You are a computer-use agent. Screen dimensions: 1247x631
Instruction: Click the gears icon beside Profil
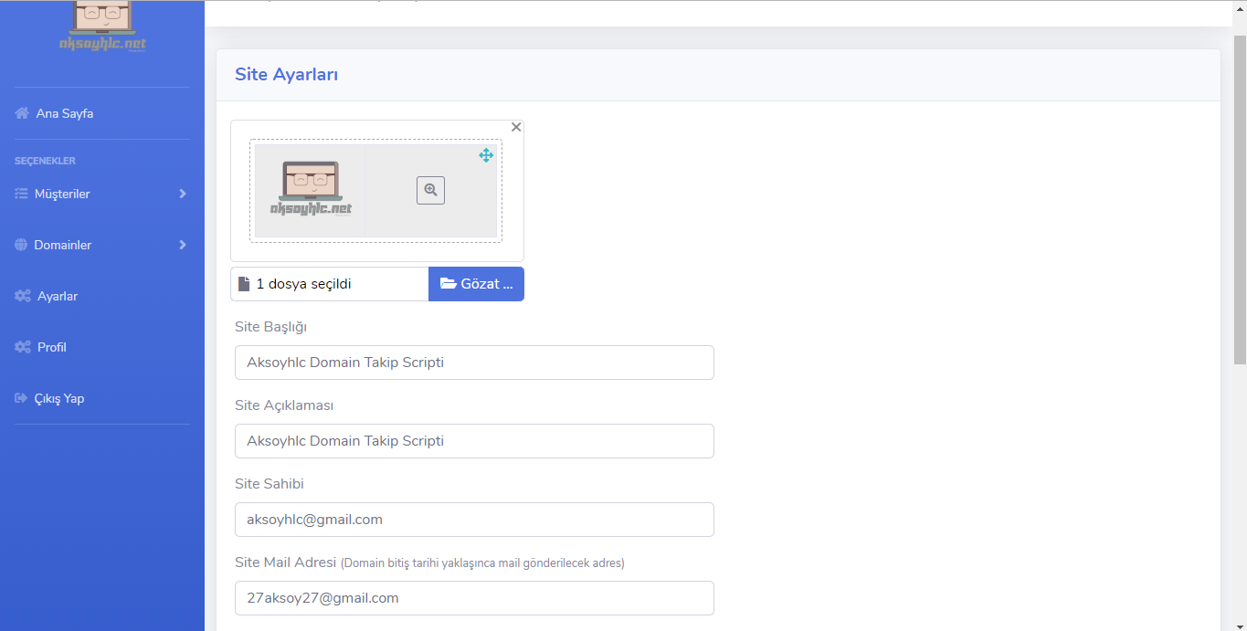23,347
